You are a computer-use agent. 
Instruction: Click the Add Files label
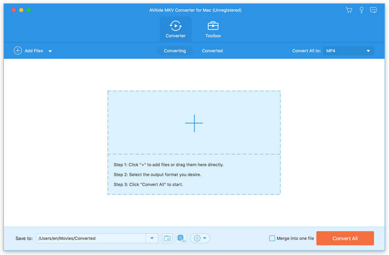pos(34,51)
